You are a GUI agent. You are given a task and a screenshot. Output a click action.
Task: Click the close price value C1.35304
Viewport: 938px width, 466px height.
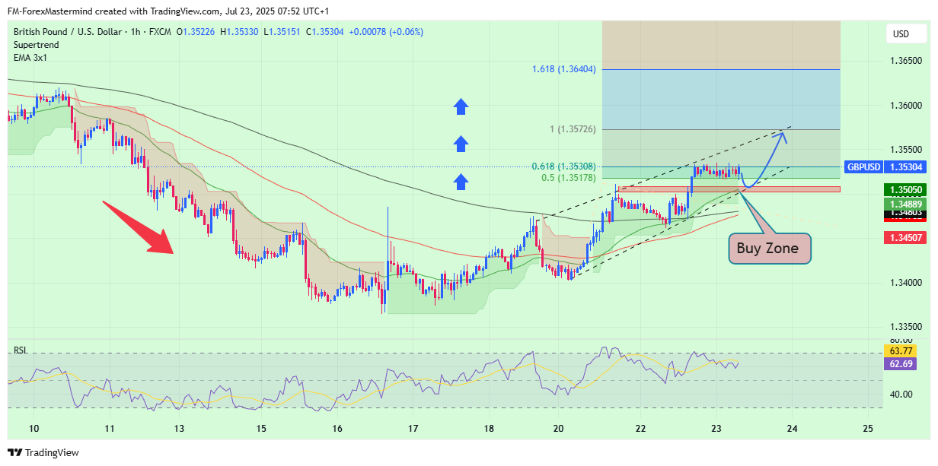point(326,32)
